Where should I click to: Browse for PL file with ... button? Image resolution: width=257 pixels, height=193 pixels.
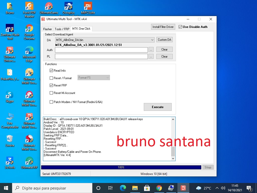pyautogui.click(x=151, y=57)
